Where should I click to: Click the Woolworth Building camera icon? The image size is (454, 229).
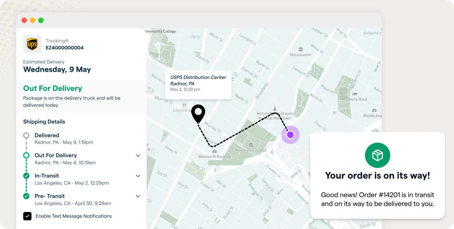coord(214,151)
